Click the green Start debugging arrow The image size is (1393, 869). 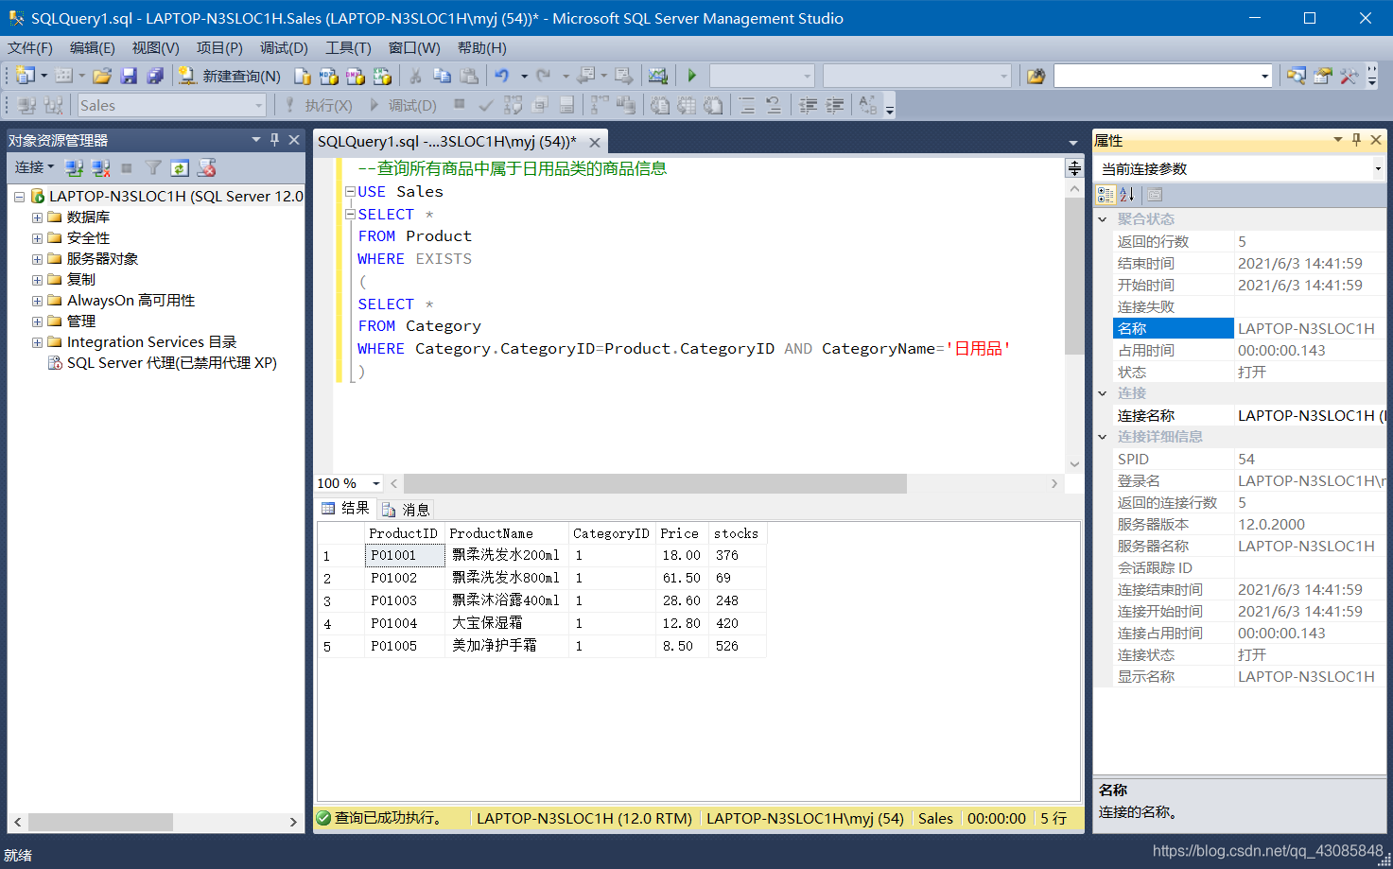click(x=692, y=76)
